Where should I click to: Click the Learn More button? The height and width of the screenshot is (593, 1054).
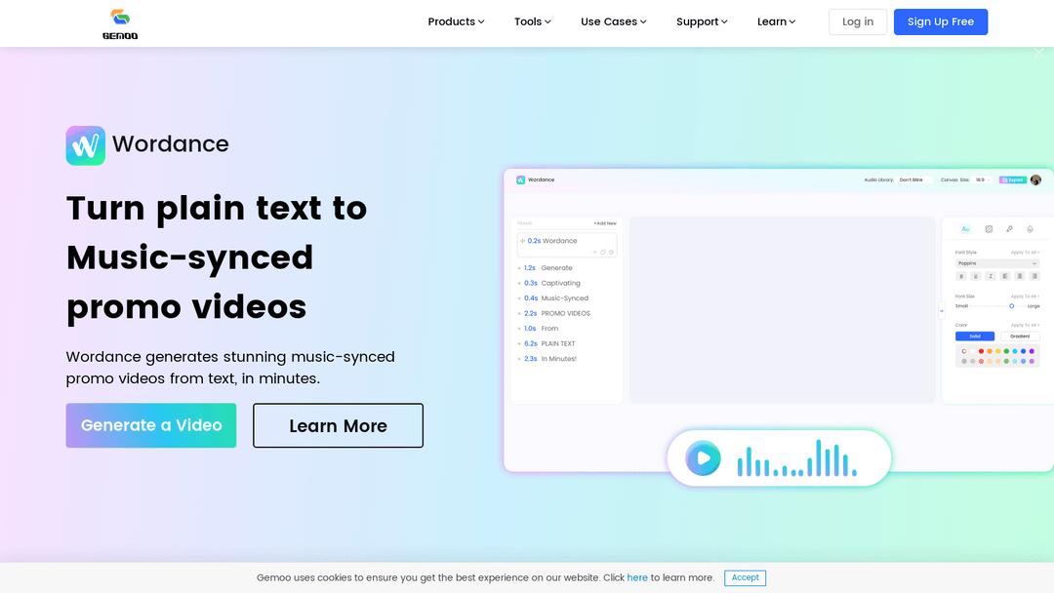[338, 425]
